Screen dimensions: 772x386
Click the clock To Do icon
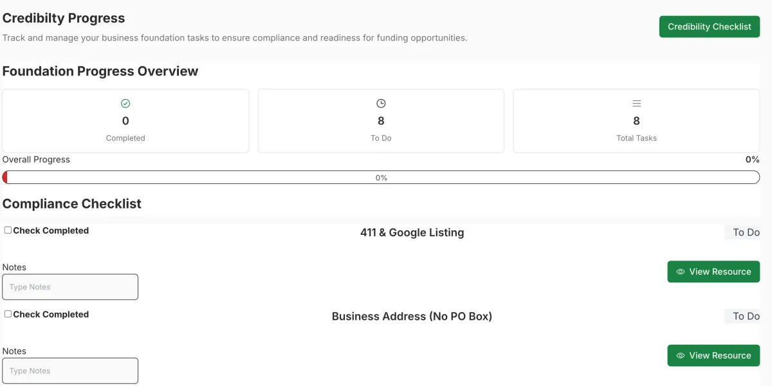(x=381, y=103)
